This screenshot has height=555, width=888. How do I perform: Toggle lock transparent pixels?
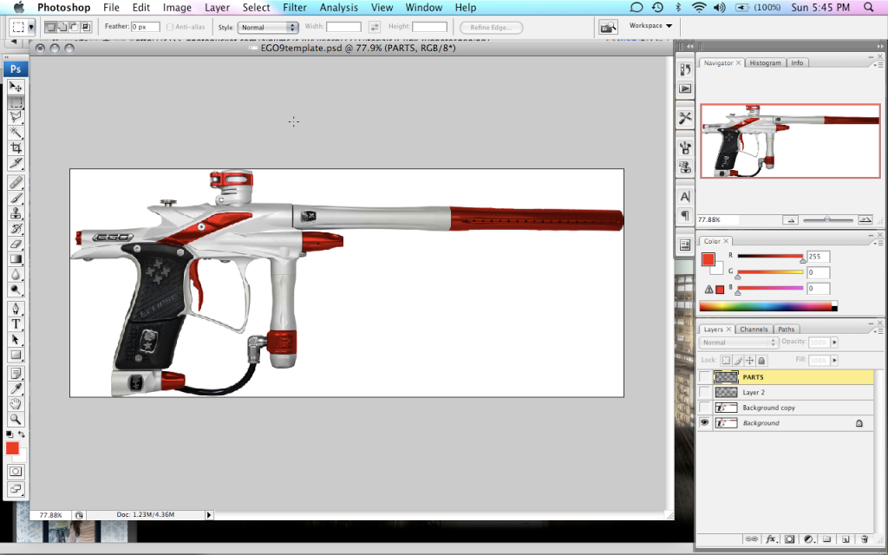[x=726, y=360]
